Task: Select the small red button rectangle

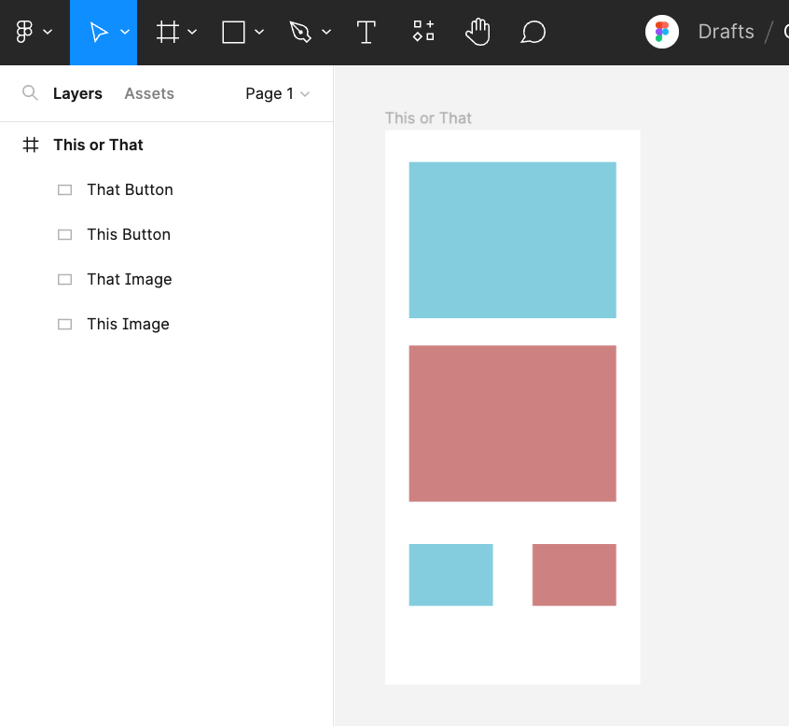Action: coord(574,575)
